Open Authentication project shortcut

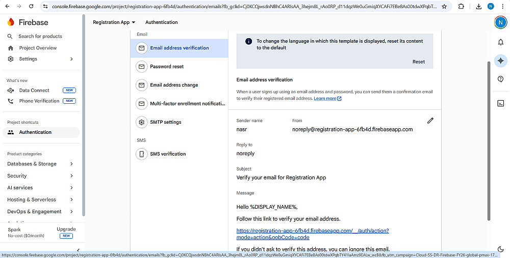41,132
